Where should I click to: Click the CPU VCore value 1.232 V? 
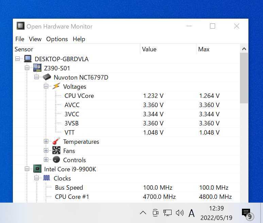coord(153,96)
